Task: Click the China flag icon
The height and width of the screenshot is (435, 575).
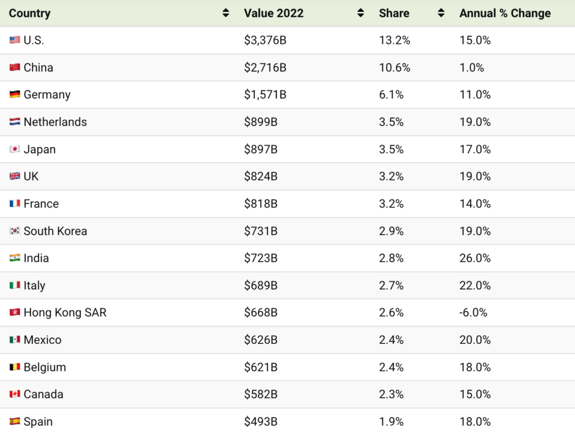Action: (15, 67)
